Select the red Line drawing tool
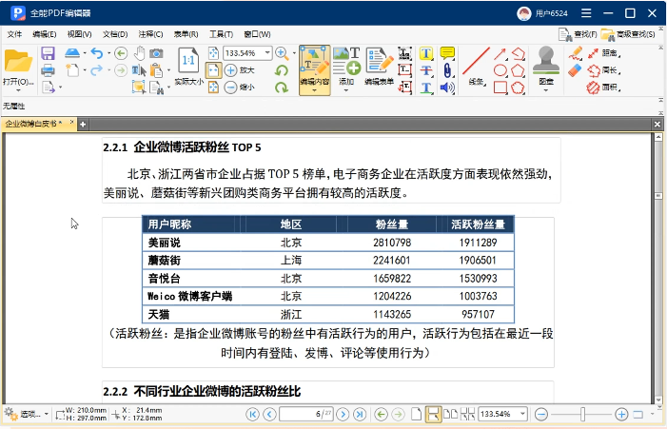 (x=476, y=61)
